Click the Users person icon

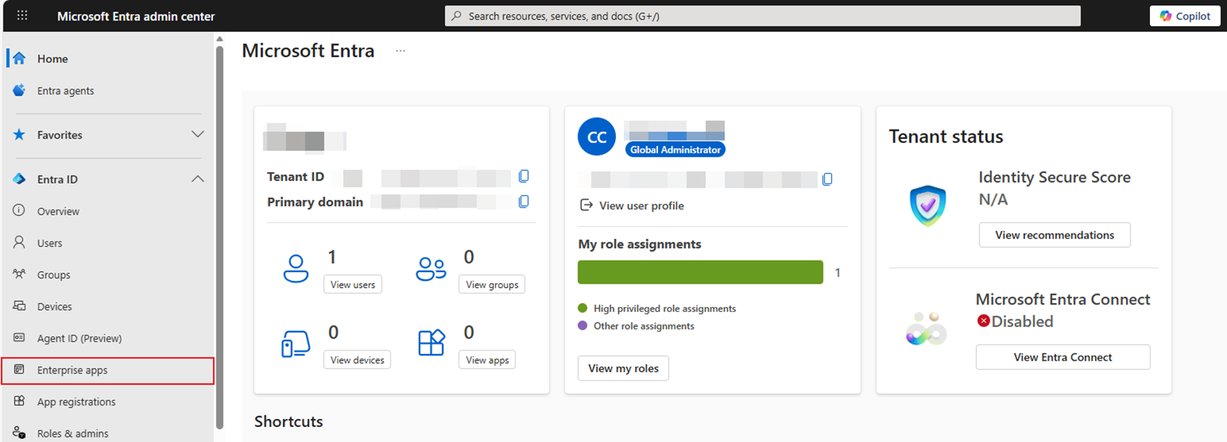(x=19, y=242)
